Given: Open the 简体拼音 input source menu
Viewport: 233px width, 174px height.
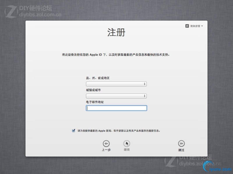Looking at the screenshot, I should point(196,26).
